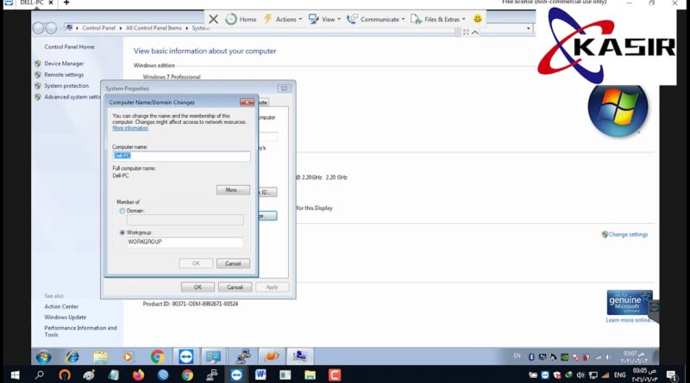Screen dimensions: 690x383
Task: Click the More... button
Action: (x=233, y=189)
